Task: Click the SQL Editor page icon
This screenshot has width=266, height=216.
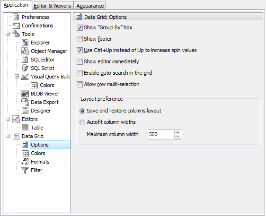Action: pyautogui.click(x=25, y=60)
